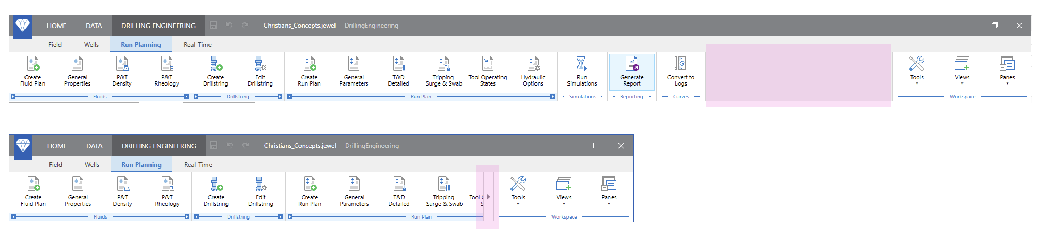This screenshot has height=234, width=1038.
Task: Switch to the HOME tab in the wider window
Action: coord(56,26)
